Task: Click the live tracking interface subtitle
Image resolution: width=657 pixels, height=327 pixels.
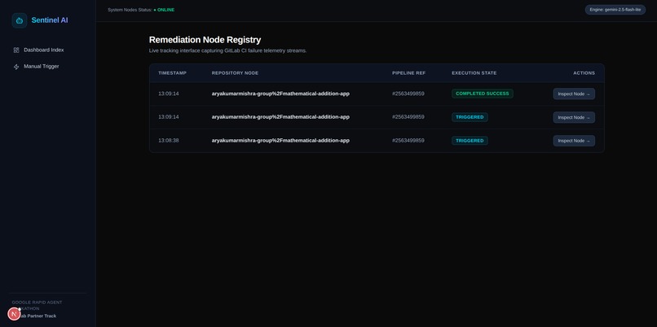Action: coord(228,50)
